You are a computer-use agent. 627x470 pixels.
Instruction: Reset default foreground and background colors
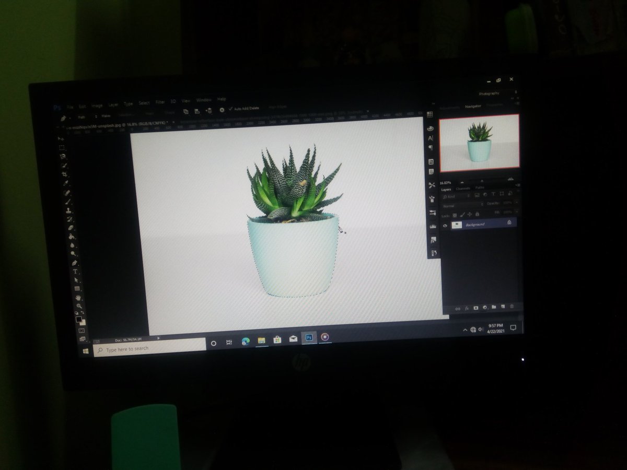tap(76, 312)
